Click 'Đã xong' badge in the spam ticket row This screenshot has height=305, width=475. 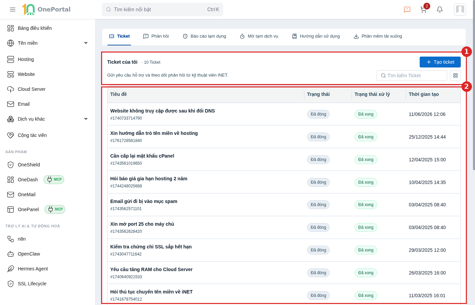[366, 205]
